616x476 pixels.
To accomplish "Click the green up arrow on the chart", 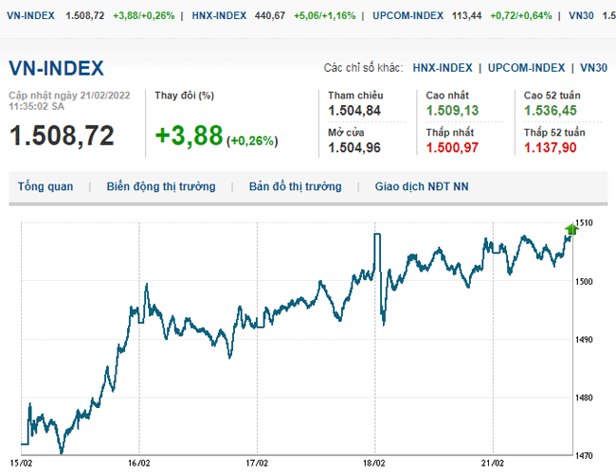I will click(571, 228).
